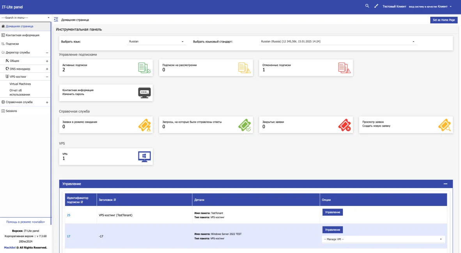Open pending tickets yellow ticket icon
The height and width of the screenshot is (253, 461).
(144, 125)
